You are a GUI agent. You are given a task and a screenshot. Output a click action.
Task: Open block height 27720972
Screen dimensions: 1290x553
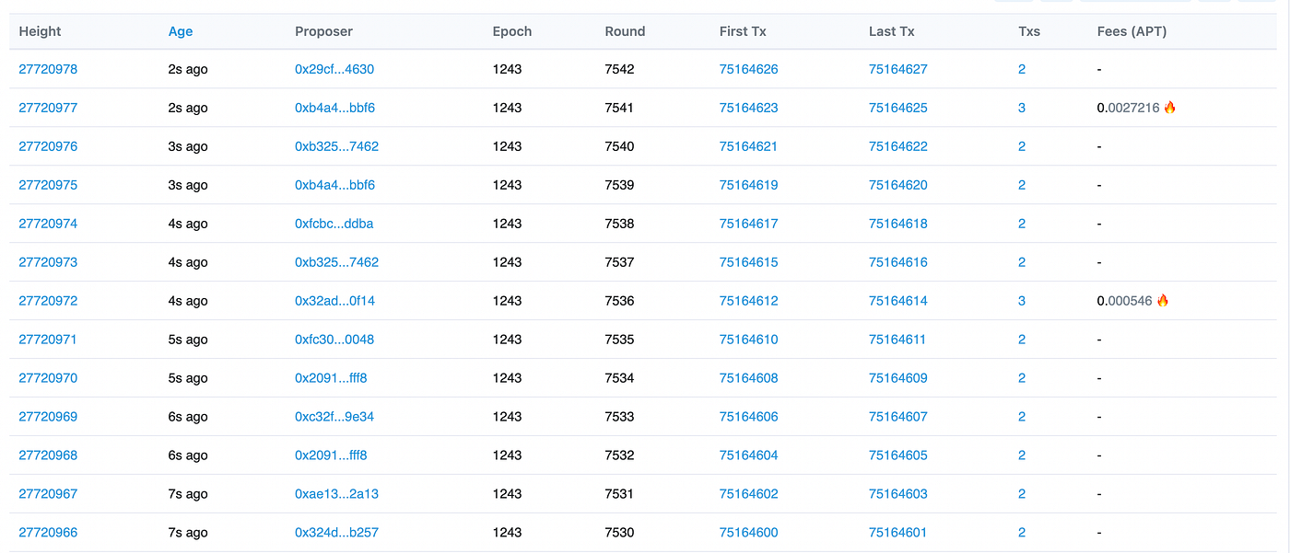tap(48, 301)
